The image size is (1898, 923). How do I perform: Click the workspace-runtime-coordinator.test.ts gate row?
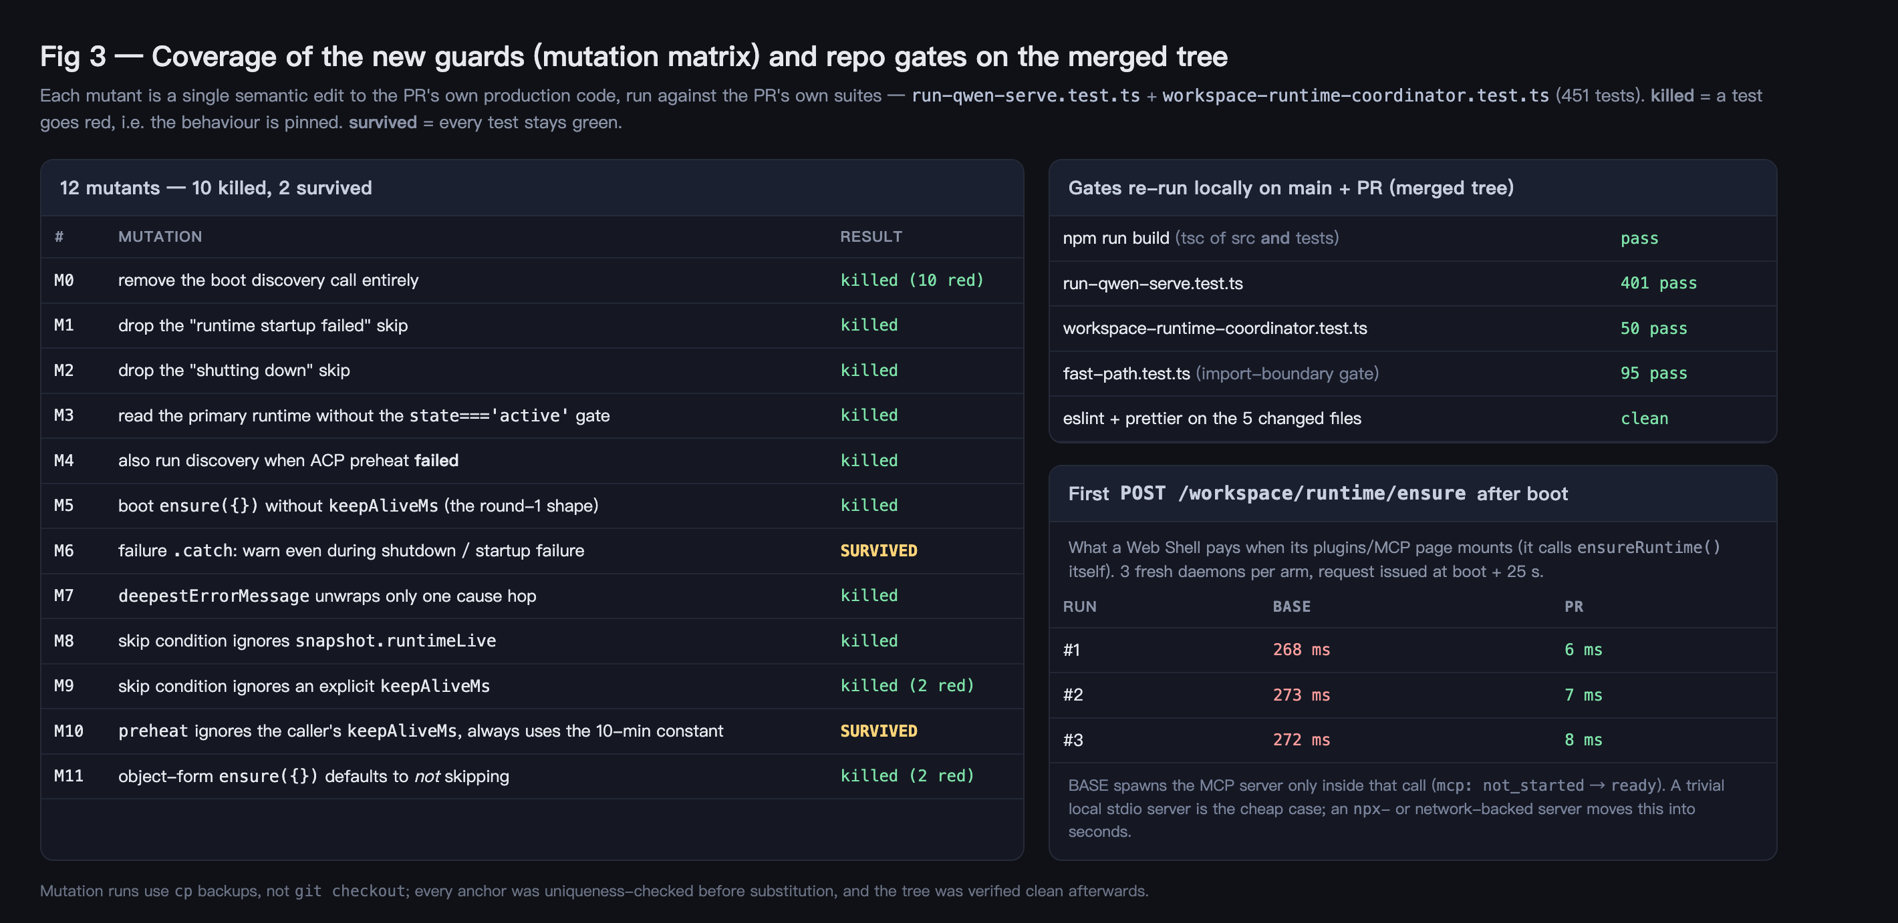(1412, 329)
